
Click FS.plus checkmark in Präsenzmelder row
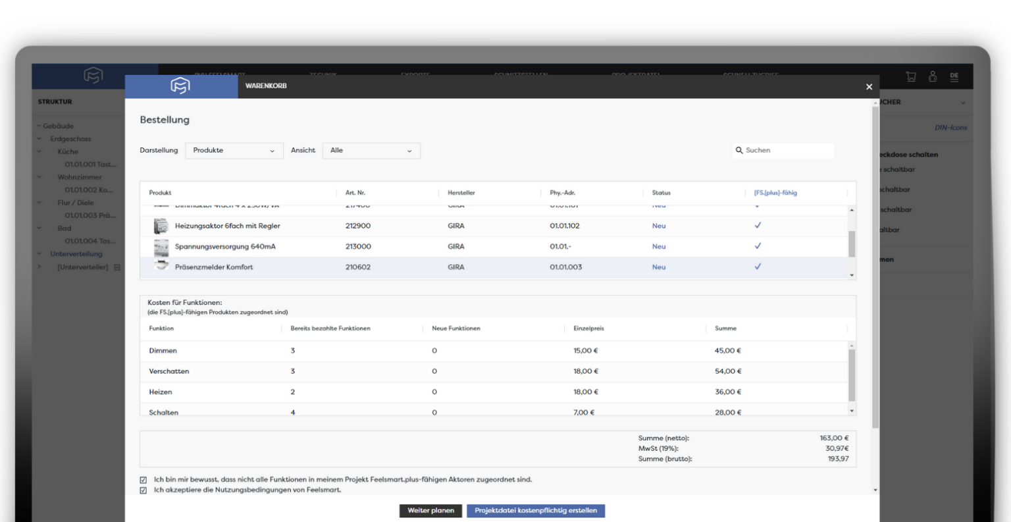pyautogui.click(x=758, y=267)
